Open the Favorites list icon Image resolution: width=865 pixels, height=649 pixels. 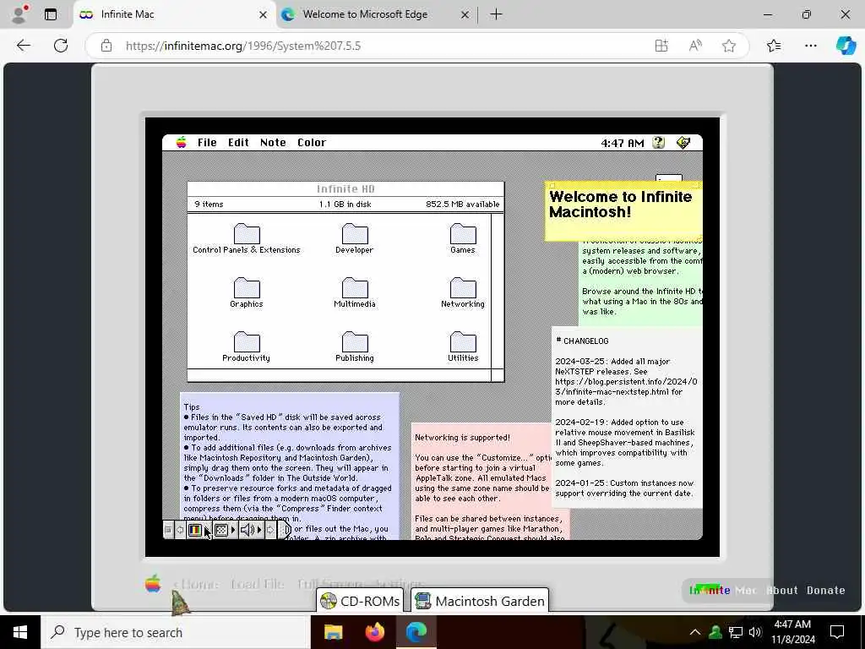click(774, 46)
